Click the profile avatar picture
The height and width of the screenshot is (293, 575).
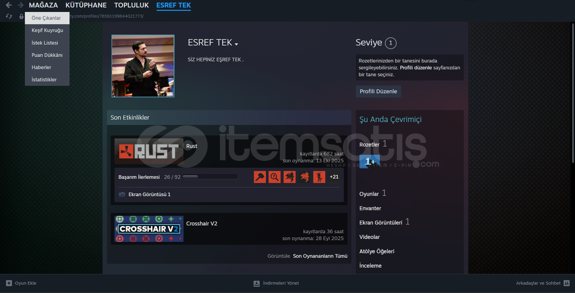[143, 66]
